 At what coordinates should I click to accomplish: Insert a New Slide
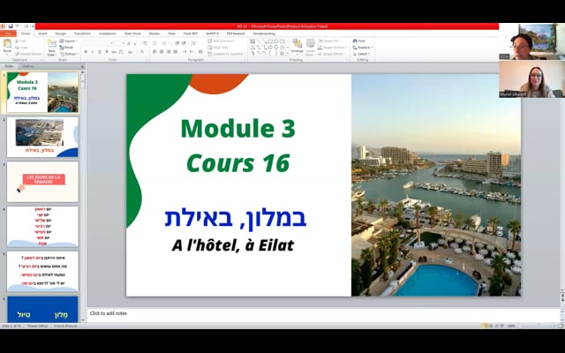[52, 47]
